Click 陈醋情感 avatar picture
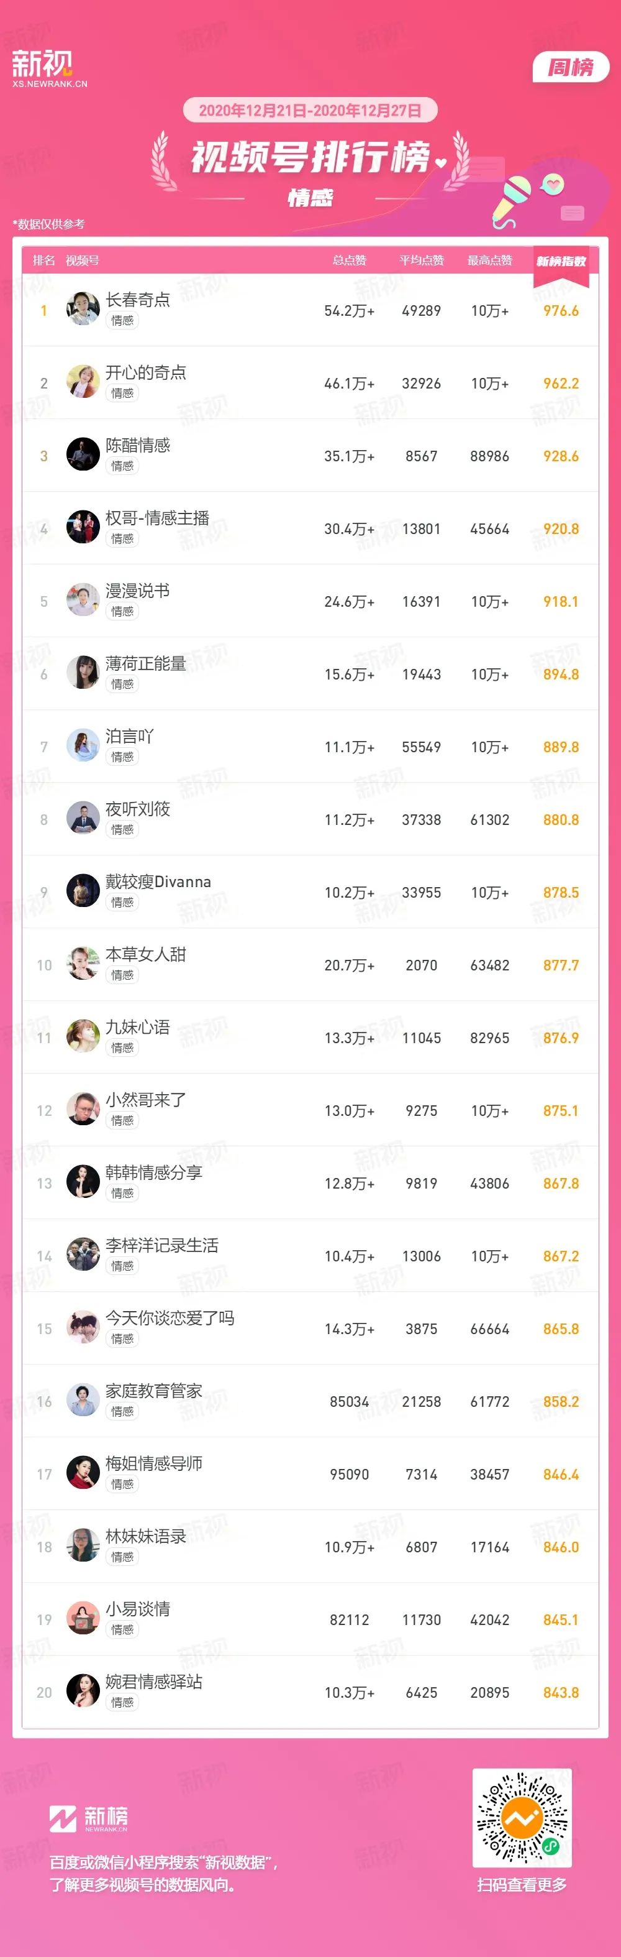621x1957 pixels. pyautogui.click(x=83, y=455)
